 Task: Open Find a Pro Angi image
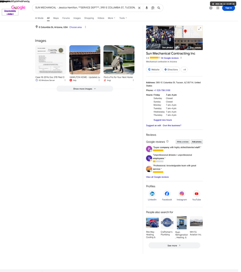(x=119, y=60)
